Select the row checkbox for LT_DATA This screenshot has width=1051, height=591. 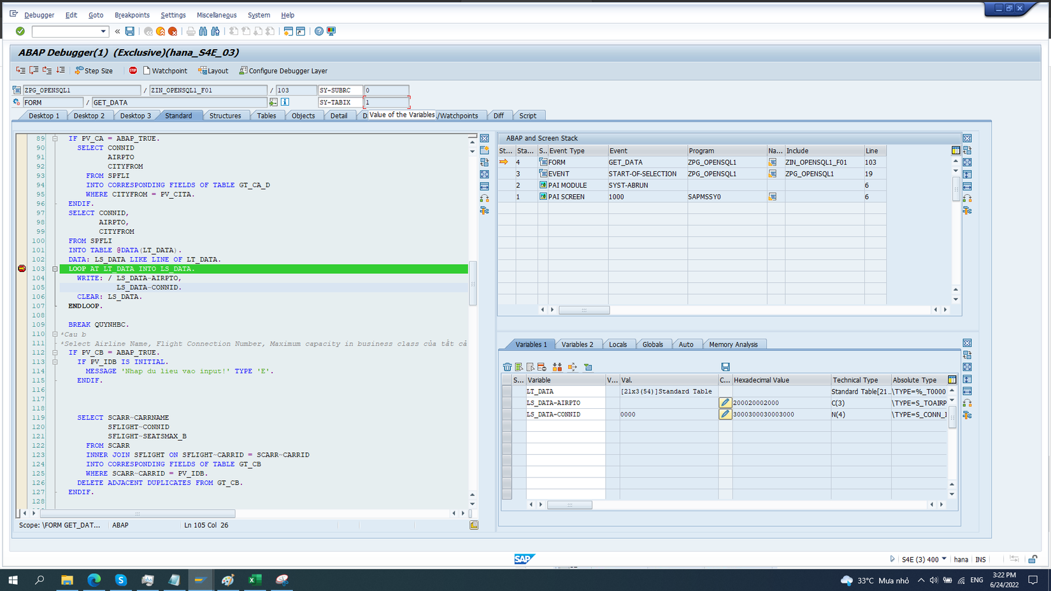507,392
